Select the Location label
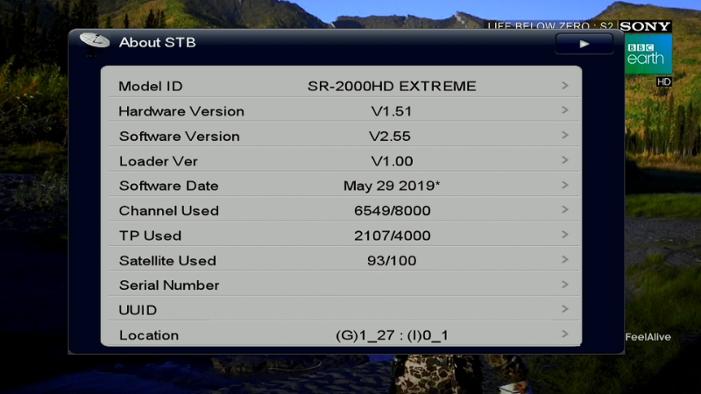Screen dimensions: 701x394 pyautogui.click(x=149, y=335)
